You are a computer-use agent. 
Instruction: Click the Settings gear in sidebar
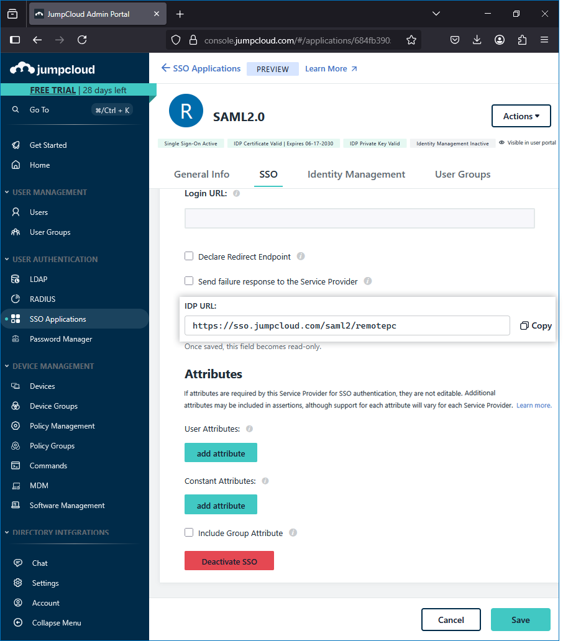[x=18, y=583]
